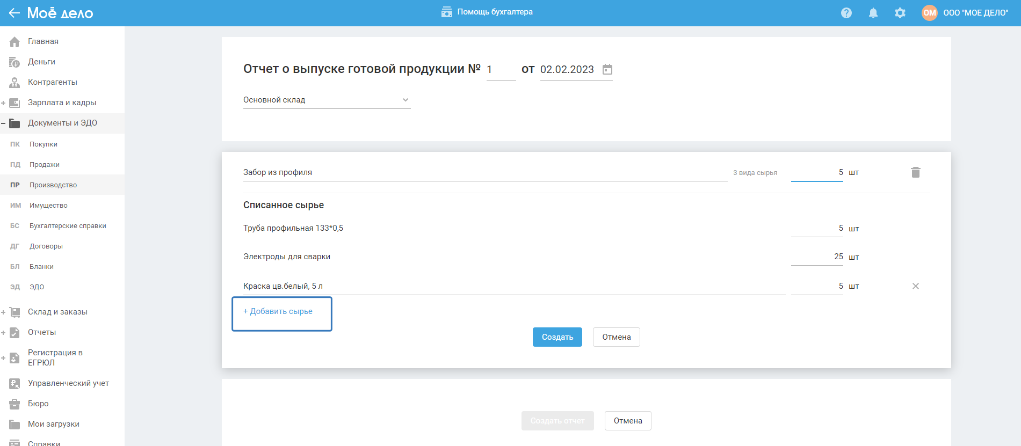This screenshot has width=1021, height=446.
Task: Click the Регистрация в ЕГРЮЛ icon
Action: click(15, 357)
